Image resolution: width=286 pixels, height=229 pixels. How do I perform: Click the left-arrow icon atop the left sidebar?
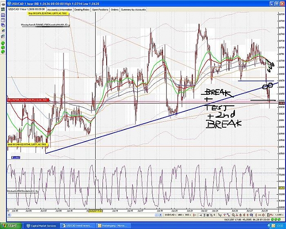point(3,5)
